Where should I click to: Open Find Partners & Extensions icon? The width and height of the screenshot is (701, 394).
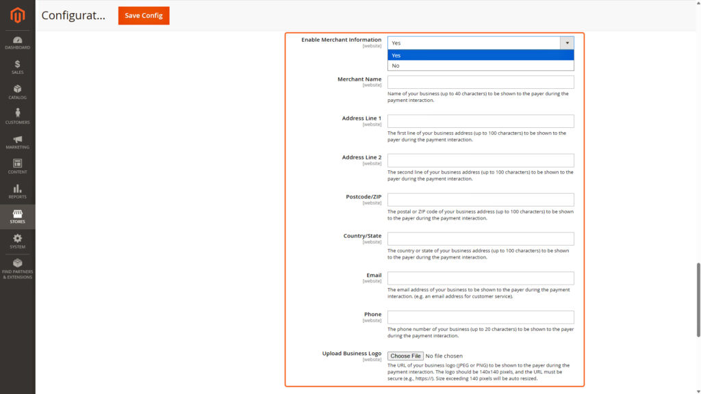(x=16, y=267)
